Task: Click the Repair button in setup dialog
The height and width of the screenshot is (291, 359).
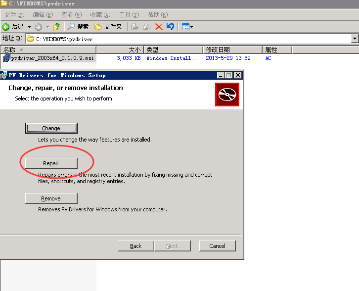Action: (51, 163)
